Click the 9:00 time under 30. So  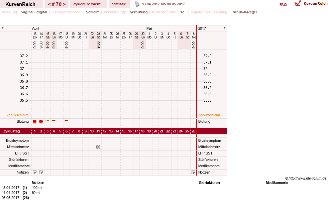click(x=143, y=45)
